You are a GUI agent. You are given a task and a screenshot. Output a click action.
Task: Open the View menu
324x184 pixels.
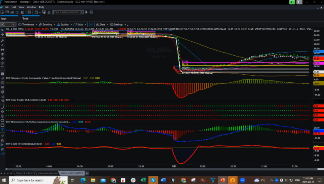point(21,7)
